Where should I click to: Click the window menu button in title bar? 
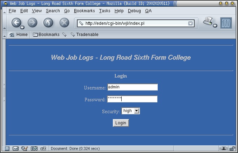(x=6, y=3)
